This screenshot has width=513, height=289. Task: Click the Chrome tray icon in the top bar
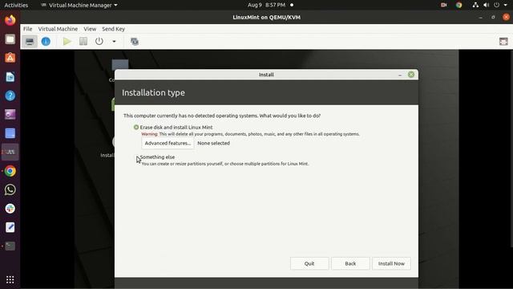click(458, 5)
